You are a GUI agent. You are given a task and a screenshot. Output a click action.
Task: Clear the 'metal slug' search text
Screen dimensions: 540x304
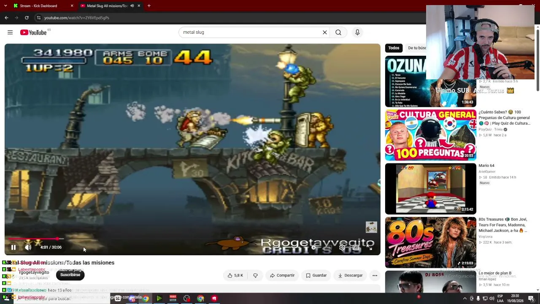pyautogui.click(x=325, y=33)
